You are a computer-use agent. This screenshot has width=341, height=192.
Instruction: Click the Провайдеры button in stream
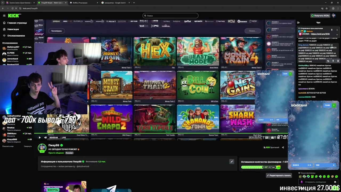click(56, 31)
